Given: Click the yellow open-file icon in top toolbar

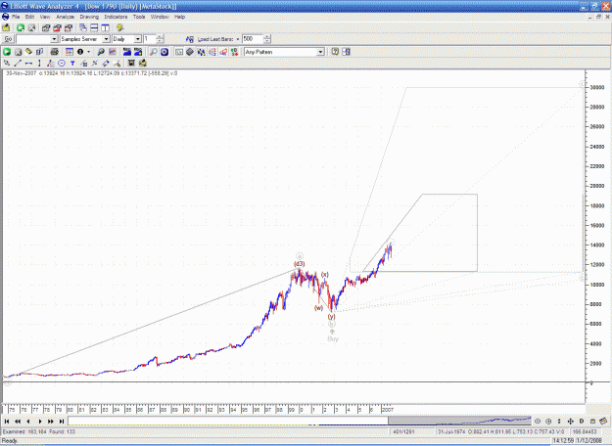Looking at the screenshot, I should [7, 27].
